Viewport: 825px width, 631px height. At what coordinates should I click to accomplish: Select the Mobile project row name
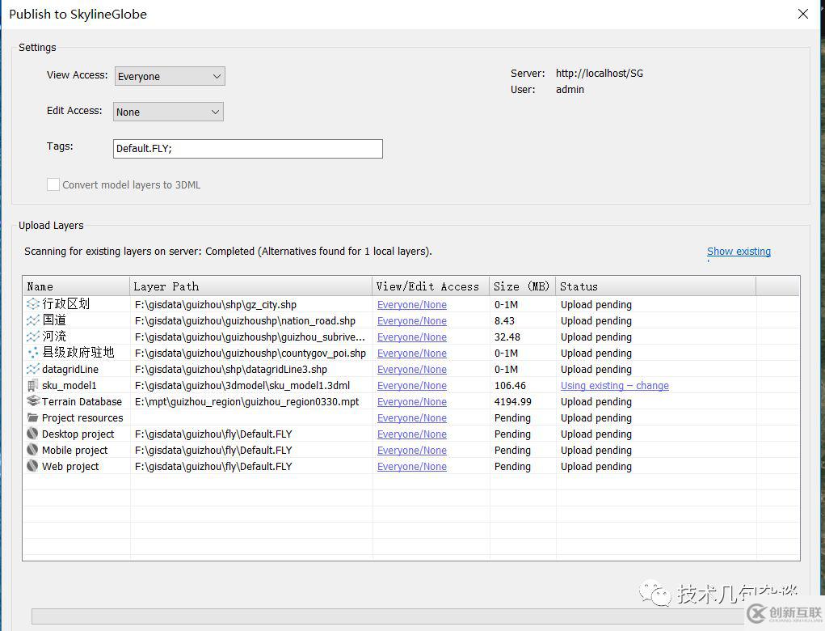(x=74, y=451)
